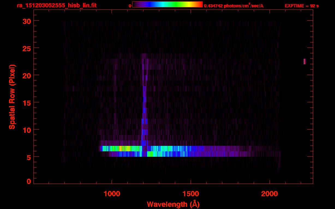
Task: Click the vertical blue emission line near 1216 Å
Action: click(x=145, y=99)
